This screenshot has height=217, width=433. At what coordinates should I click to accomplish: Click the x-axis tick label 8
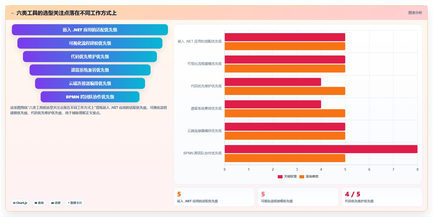(x=417, y=170)
